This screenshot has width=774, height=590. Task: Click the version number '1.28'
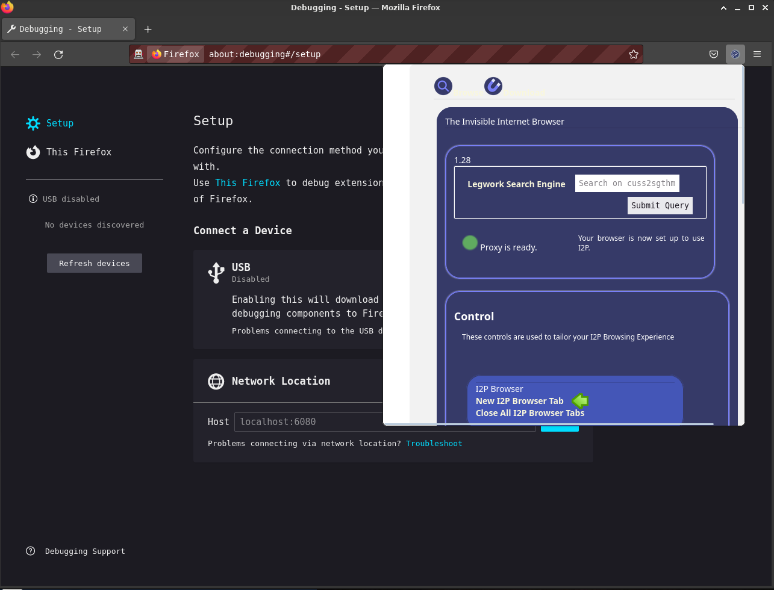tap(462, 160)
